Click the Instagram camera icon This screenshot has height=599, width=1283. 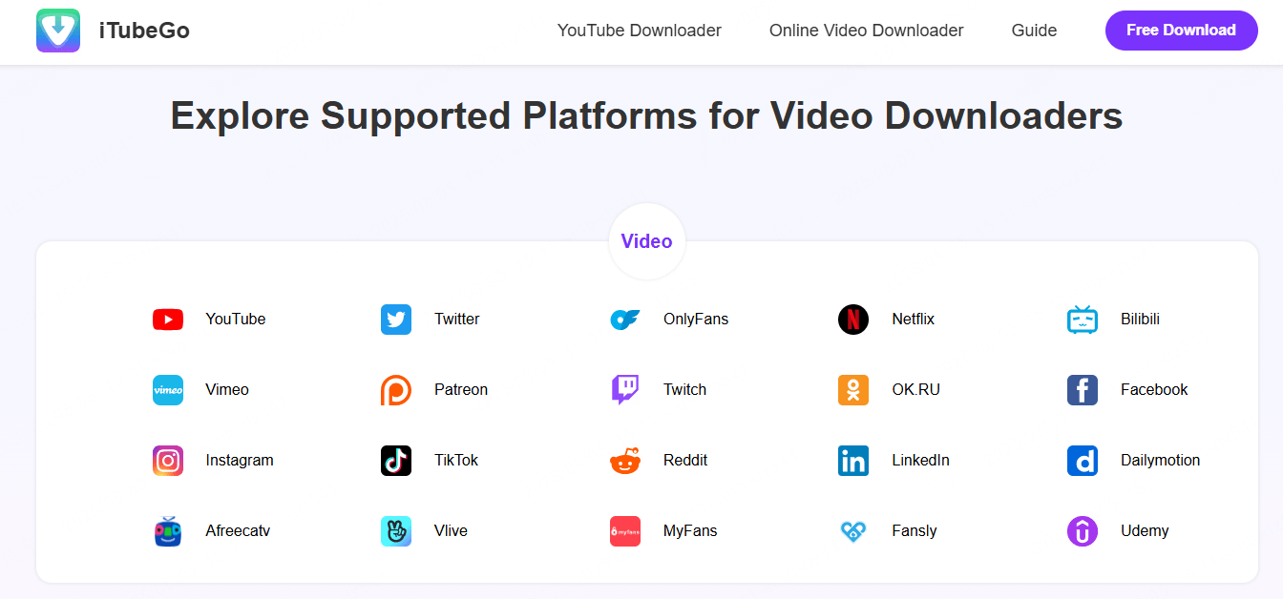[168, 461]
